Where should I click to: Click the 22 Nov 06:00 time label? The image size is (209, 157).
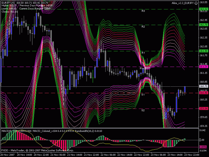(108, 155)
